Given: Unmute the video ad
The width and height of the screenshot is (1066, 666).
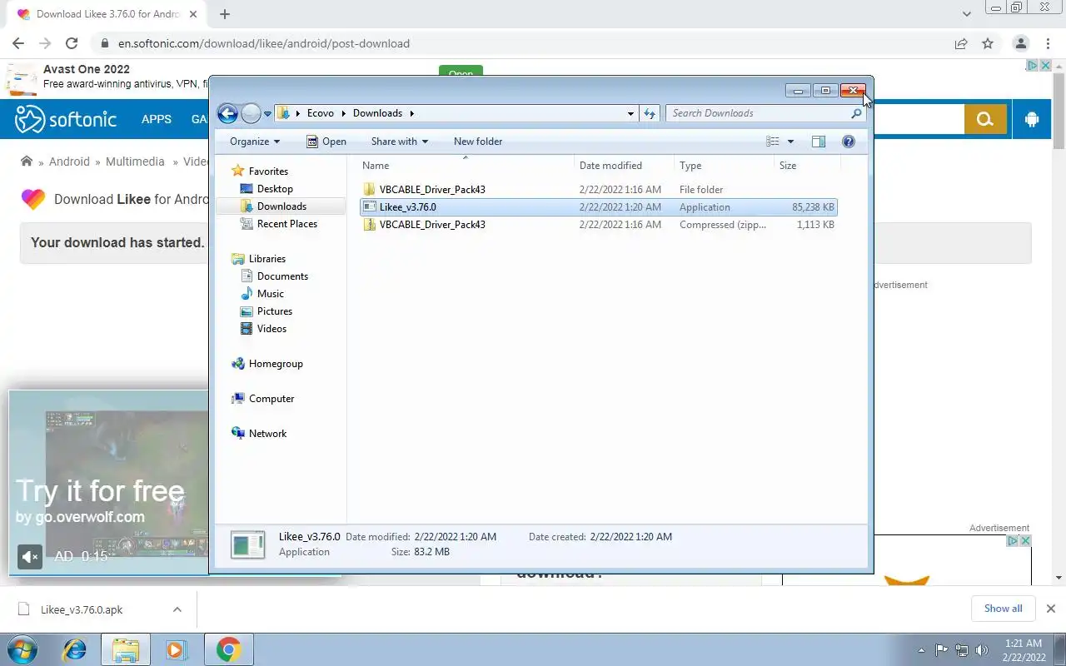Looking at the screenshot, I should [x=30, y=556].
